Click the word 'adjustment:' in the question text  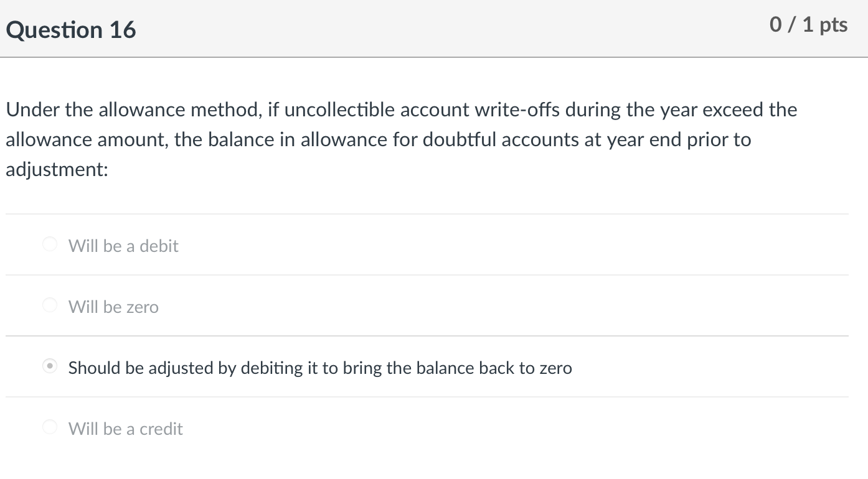coord(56,169)
